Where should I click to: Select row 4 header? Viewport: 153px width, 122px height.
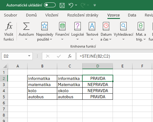click(4, 91)
